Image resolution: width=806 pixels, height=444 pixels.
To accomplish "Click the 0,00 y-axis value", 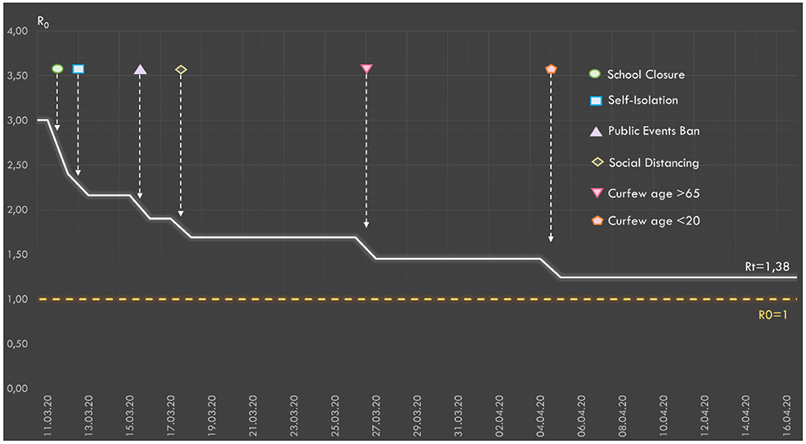I will click(16, 389).
